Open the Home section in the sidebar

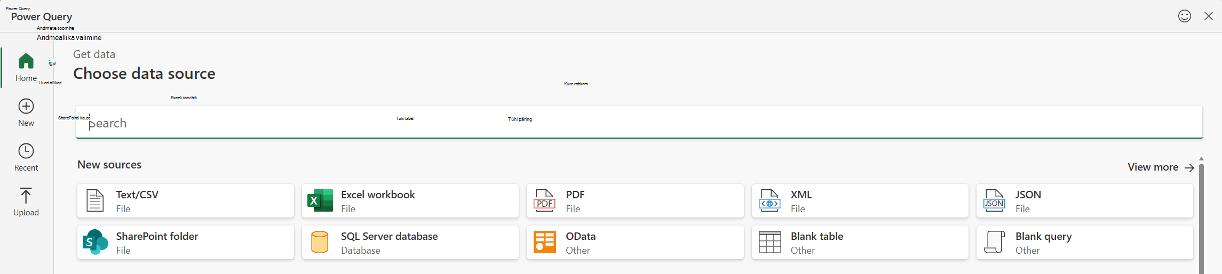tap(26, 68)
